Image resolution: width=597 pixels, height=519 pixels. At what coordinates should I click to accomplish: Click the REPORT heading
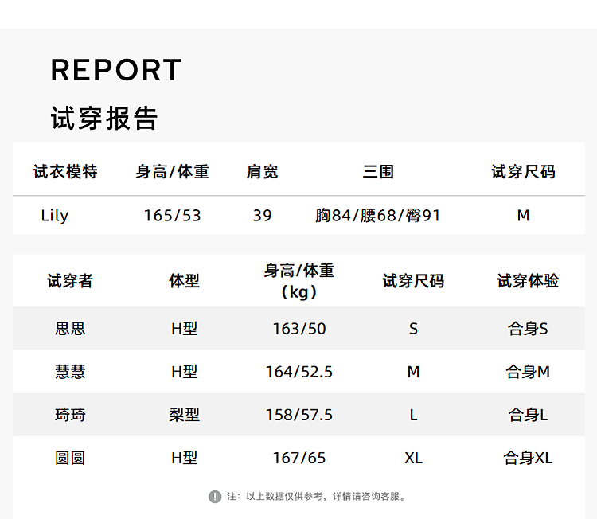click(116, 70)
